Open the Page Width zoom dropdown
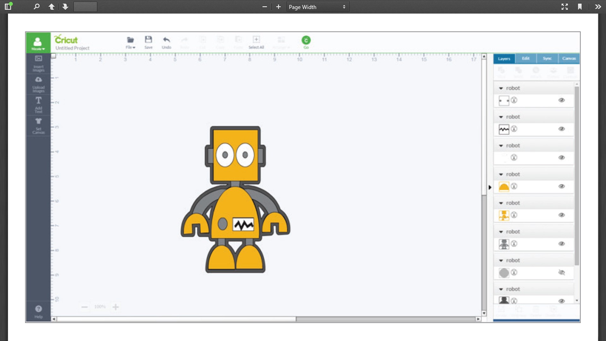606x341 pixels. [x=318, y=7]
